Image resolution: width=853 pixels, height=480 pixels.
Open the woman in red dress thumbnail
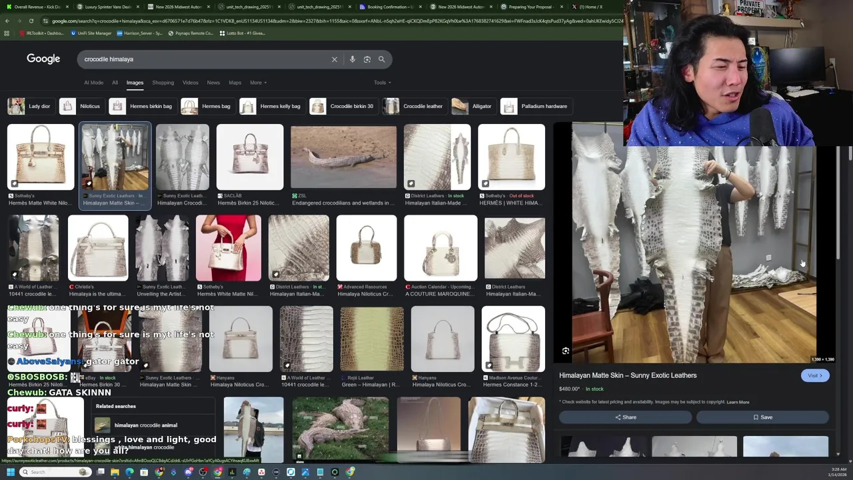coord(229,247)
